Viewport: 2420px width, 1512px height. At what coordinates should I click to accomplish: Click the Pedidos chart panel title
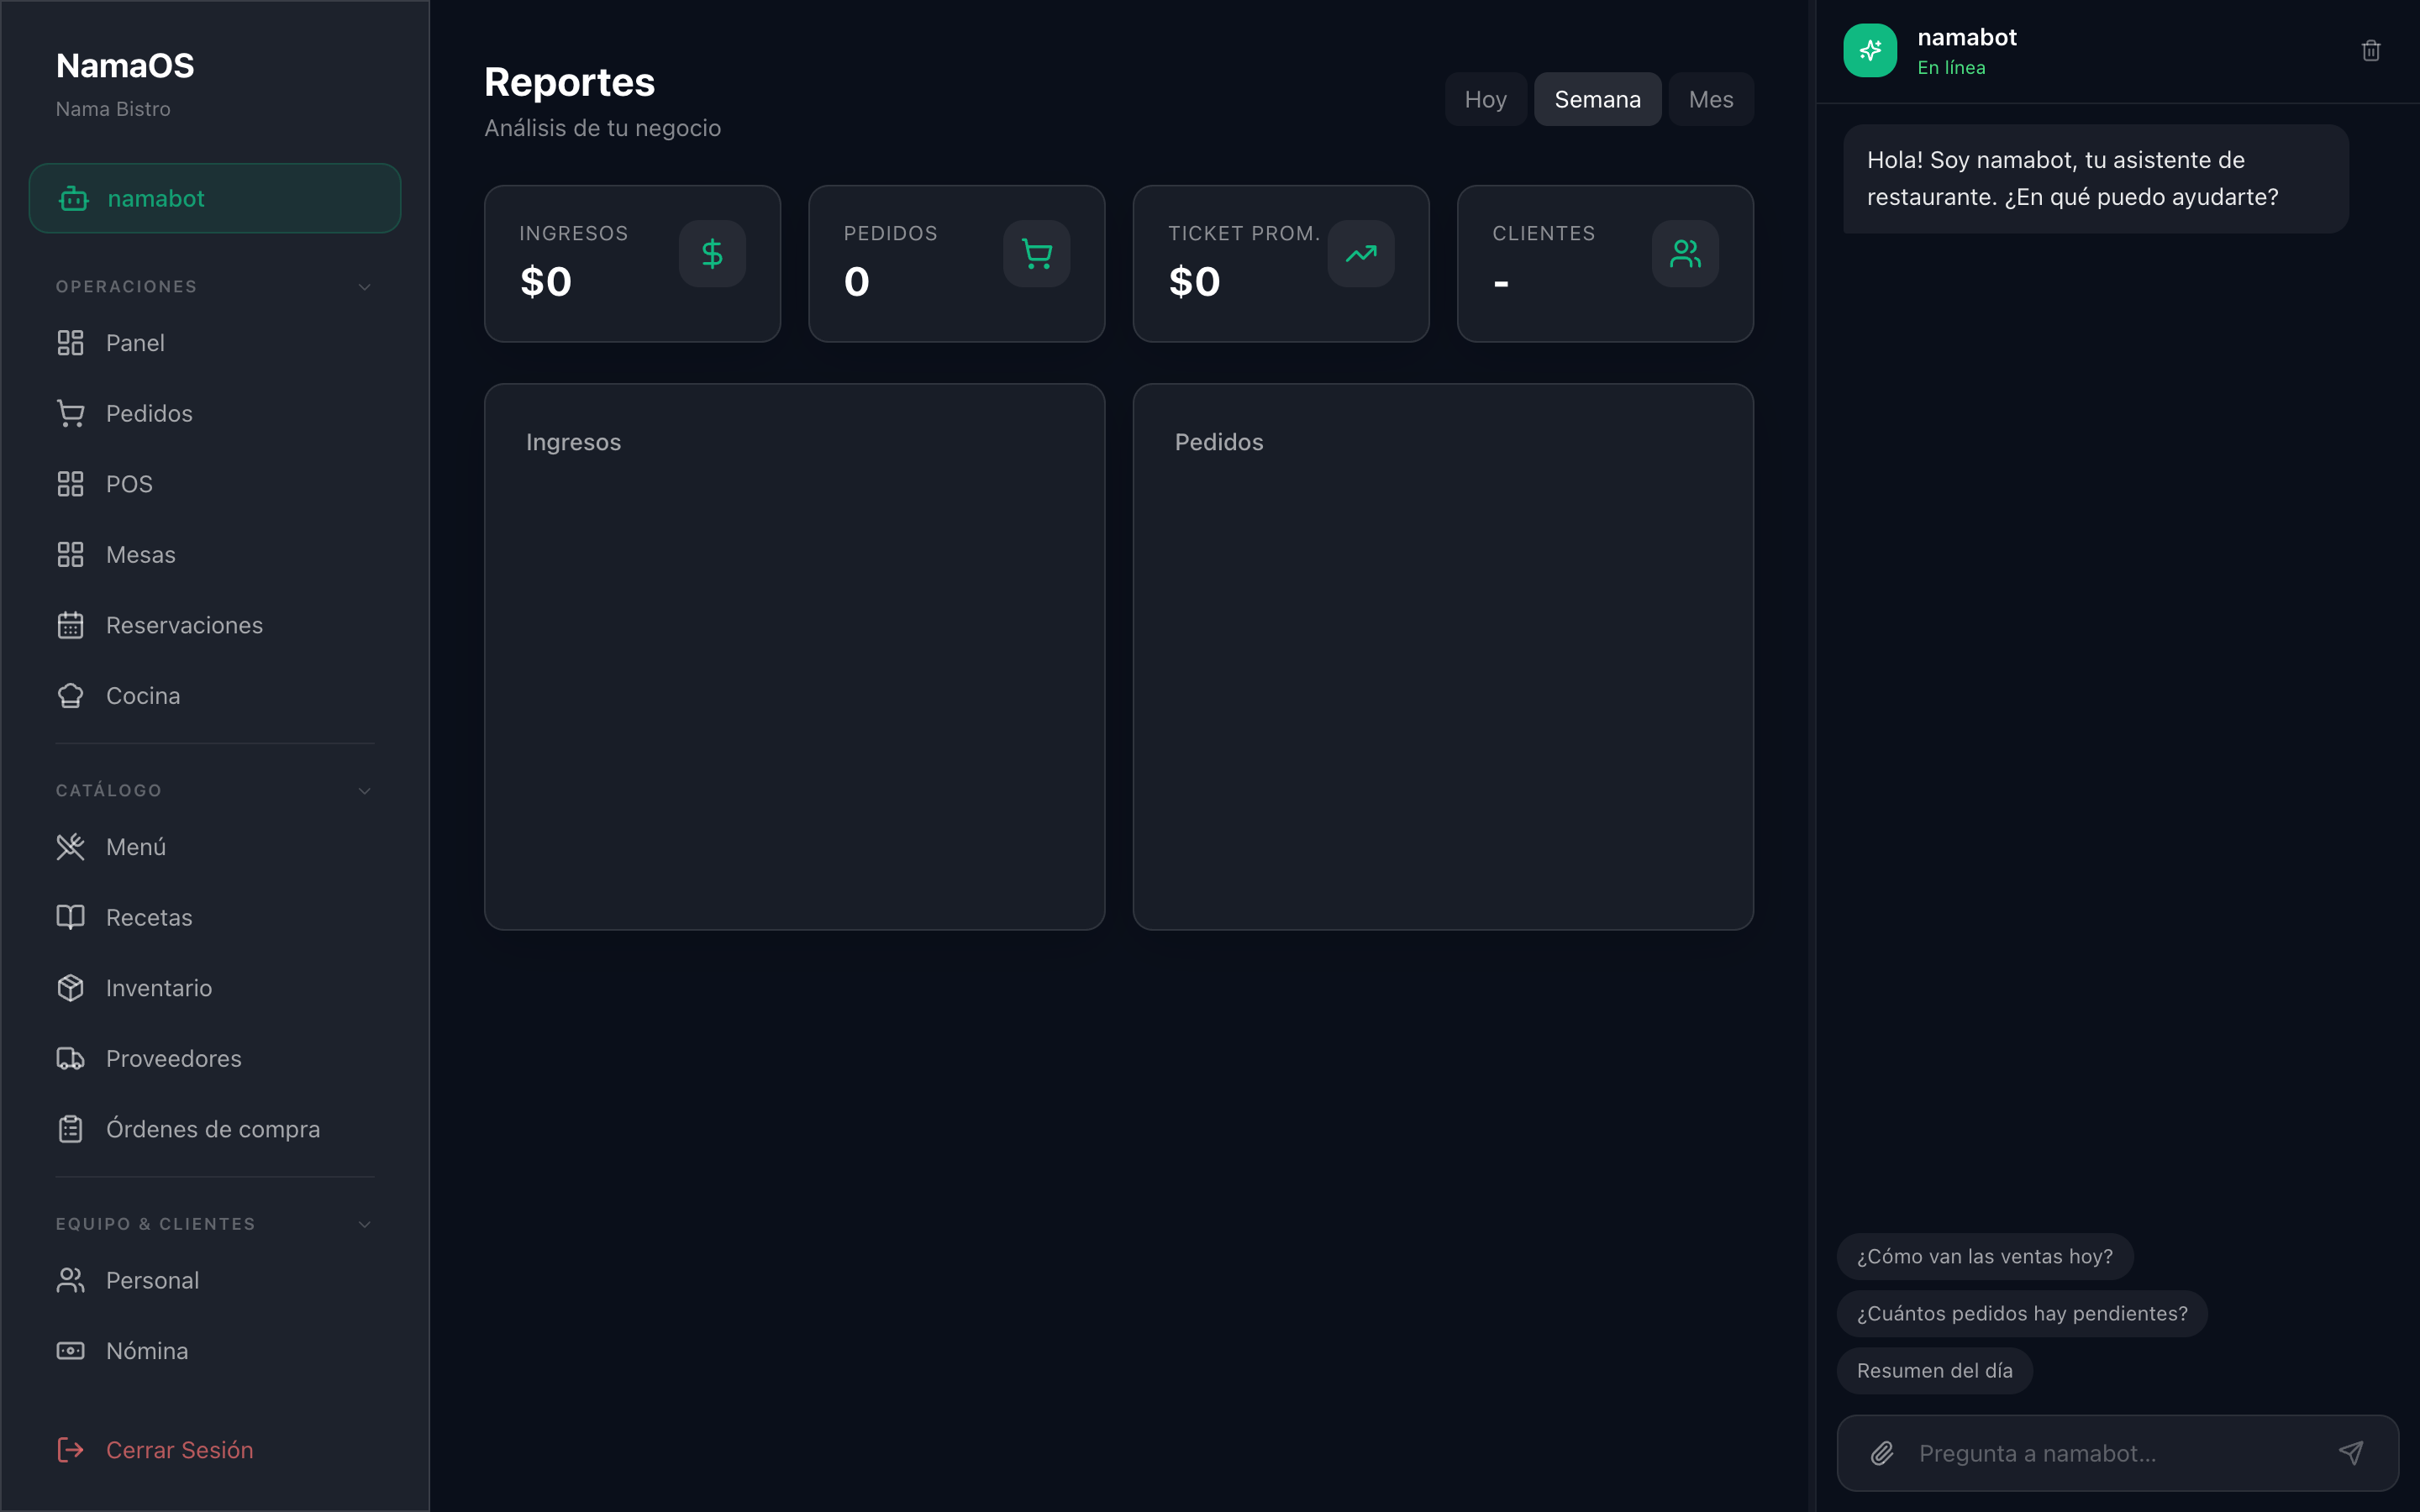pos(1219,442)
